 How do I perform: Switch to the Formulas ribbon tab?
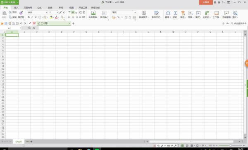39,7
